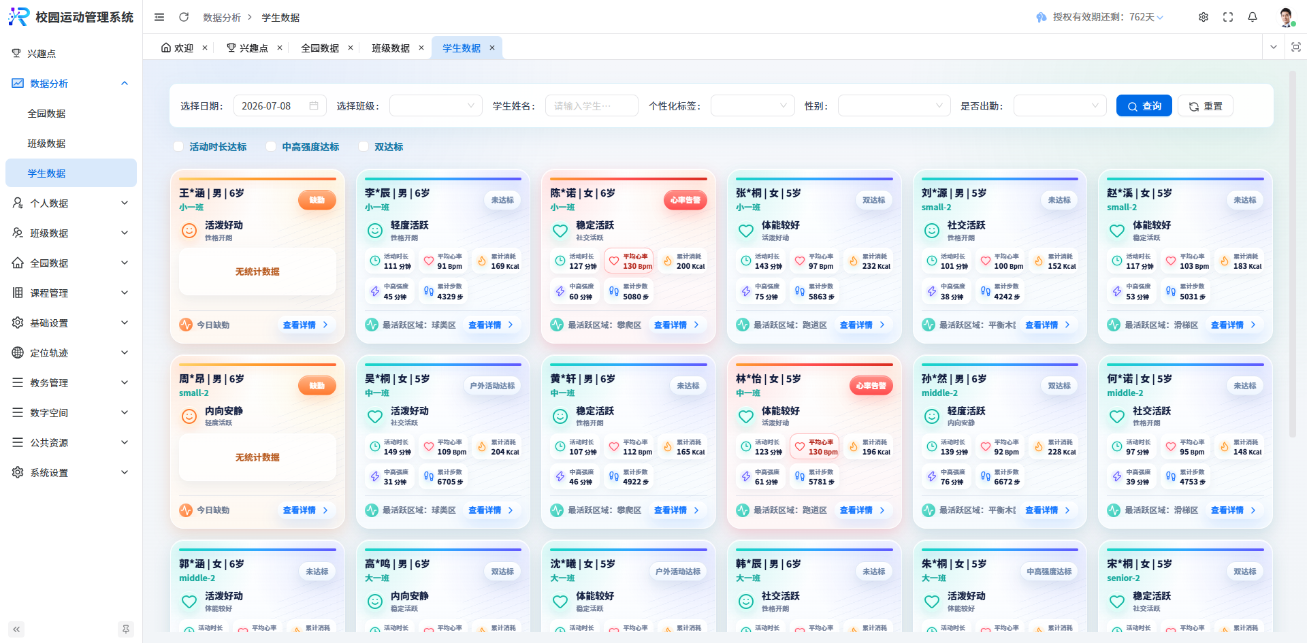Open the settings gear in top bar

click(x=1204, y=17)
